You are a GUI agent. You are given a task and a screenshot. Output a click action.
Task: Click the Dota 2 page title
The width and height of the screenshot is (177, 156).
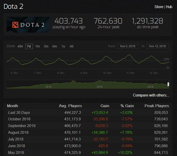[x=14, y=6]
